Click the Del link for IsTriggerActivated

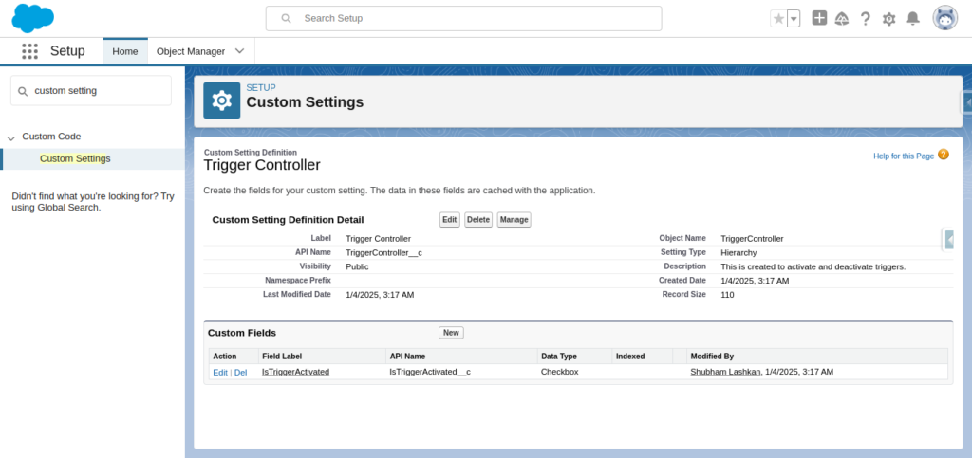click(240, 373)
